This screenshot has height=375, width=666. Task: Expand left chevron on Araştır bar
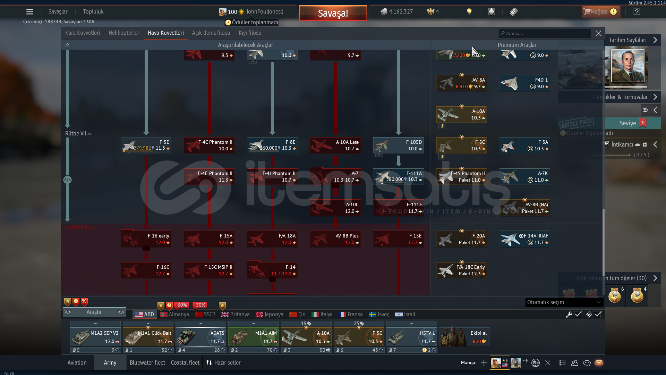[68, 312]
